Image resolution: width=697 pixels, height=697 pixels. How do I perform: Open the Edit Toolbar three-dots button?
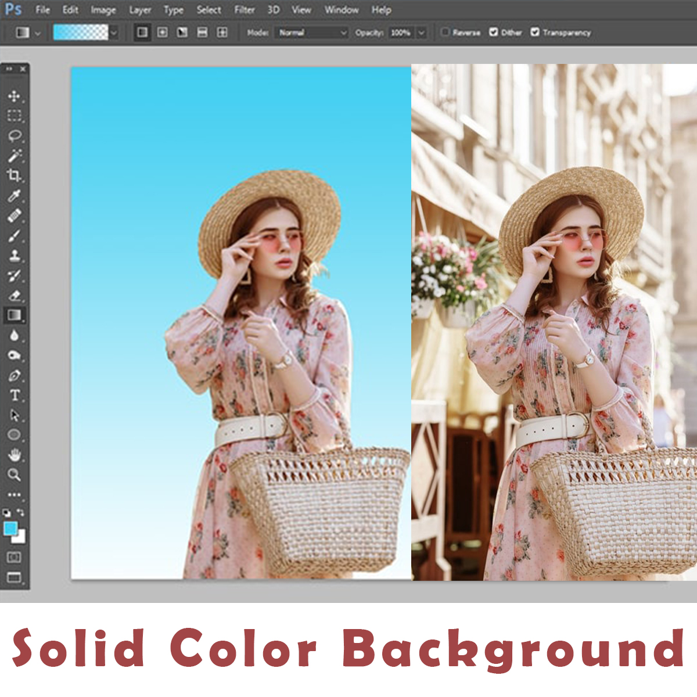tap(14, 495)
